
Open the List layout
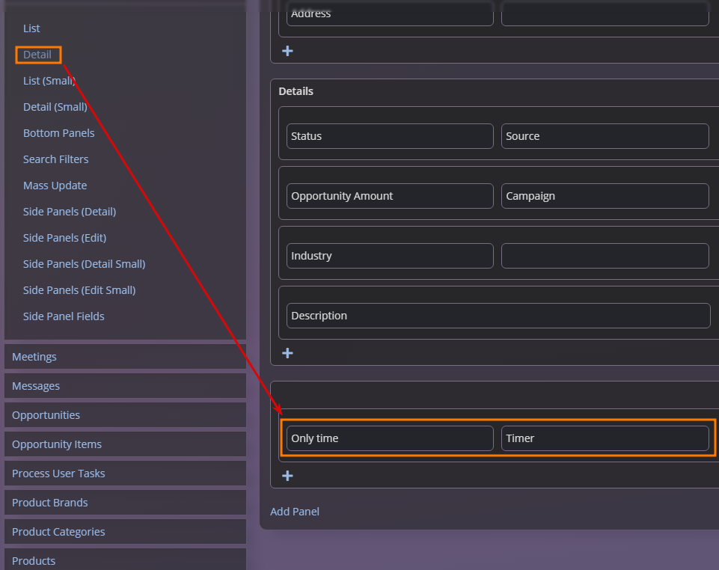pos(31,28)
